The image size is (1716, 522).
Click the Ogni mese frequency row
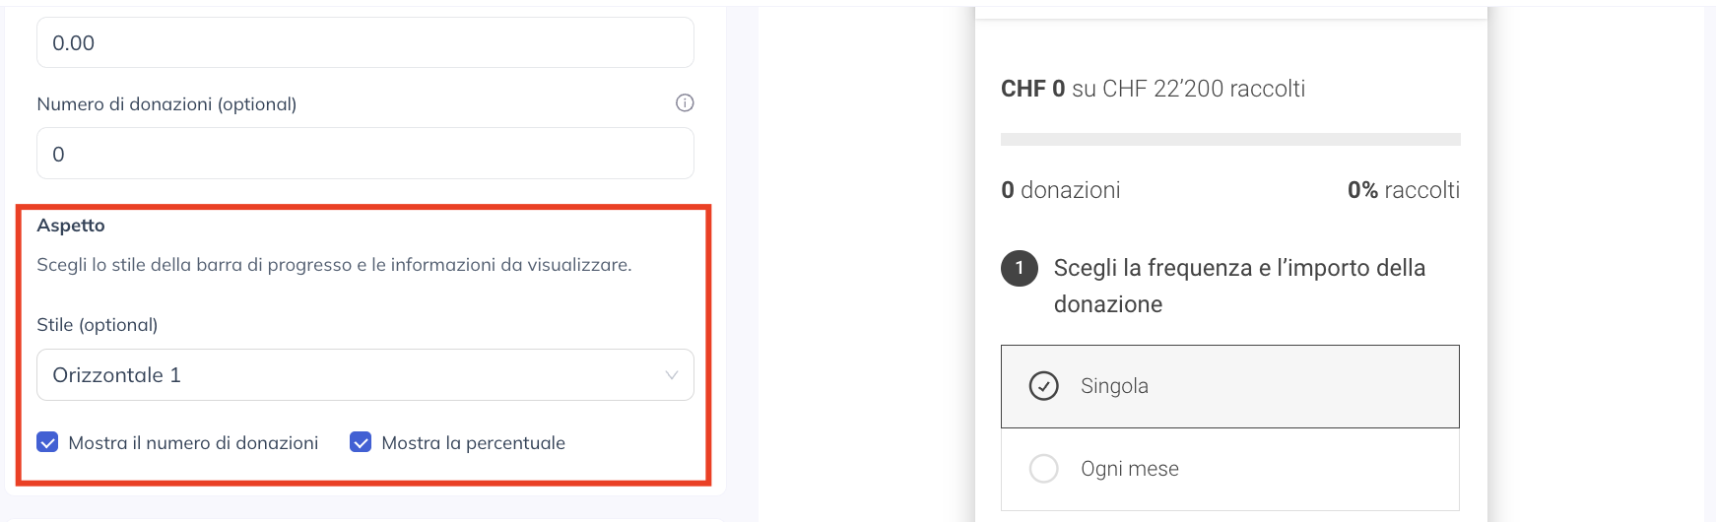[x=1230, y=469]
